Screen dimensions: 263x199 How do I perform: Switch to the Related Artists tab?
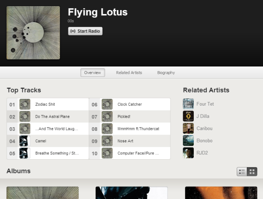pos(129,73)
